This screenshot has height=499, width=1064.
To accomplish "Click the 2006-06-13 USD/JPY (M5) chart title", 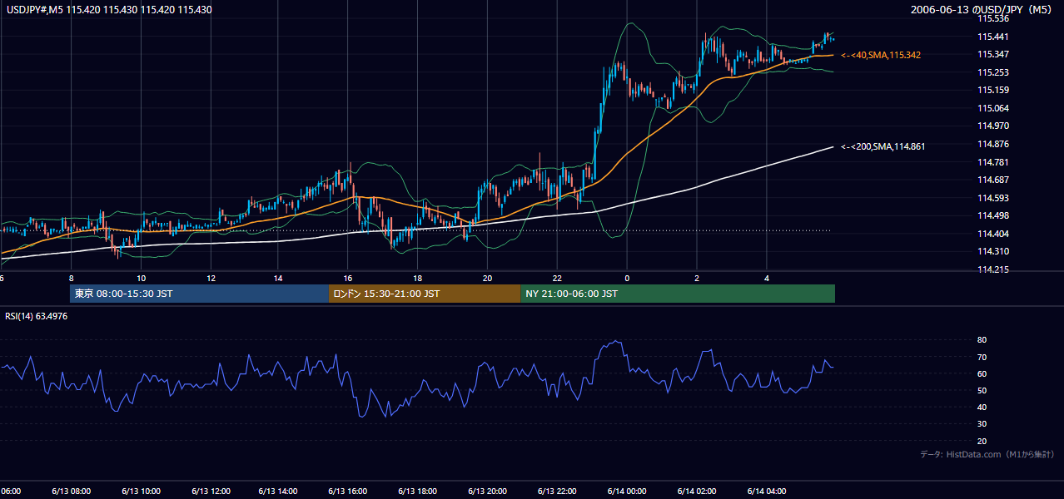I will click(x=982, y=10).
